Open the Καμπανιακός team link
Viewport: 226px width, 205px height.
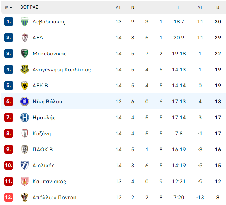(49, 182)
